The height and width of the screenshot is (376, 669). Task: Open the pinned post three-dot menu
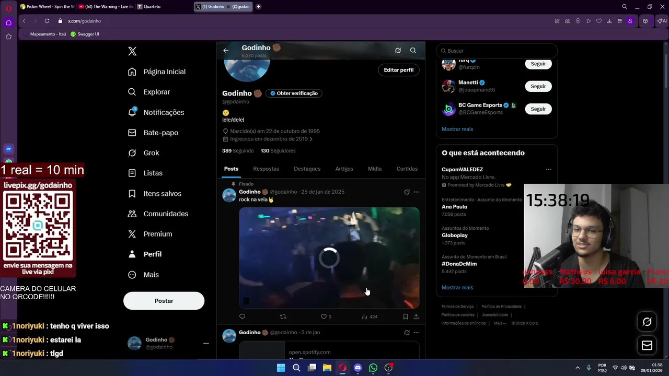click(416, 192)
